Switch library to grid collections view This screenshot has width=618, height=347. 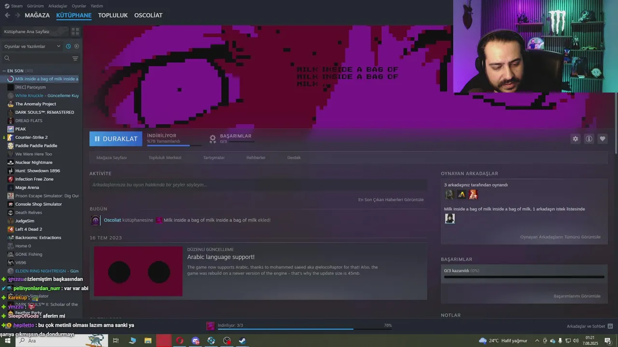coord(75,31)
